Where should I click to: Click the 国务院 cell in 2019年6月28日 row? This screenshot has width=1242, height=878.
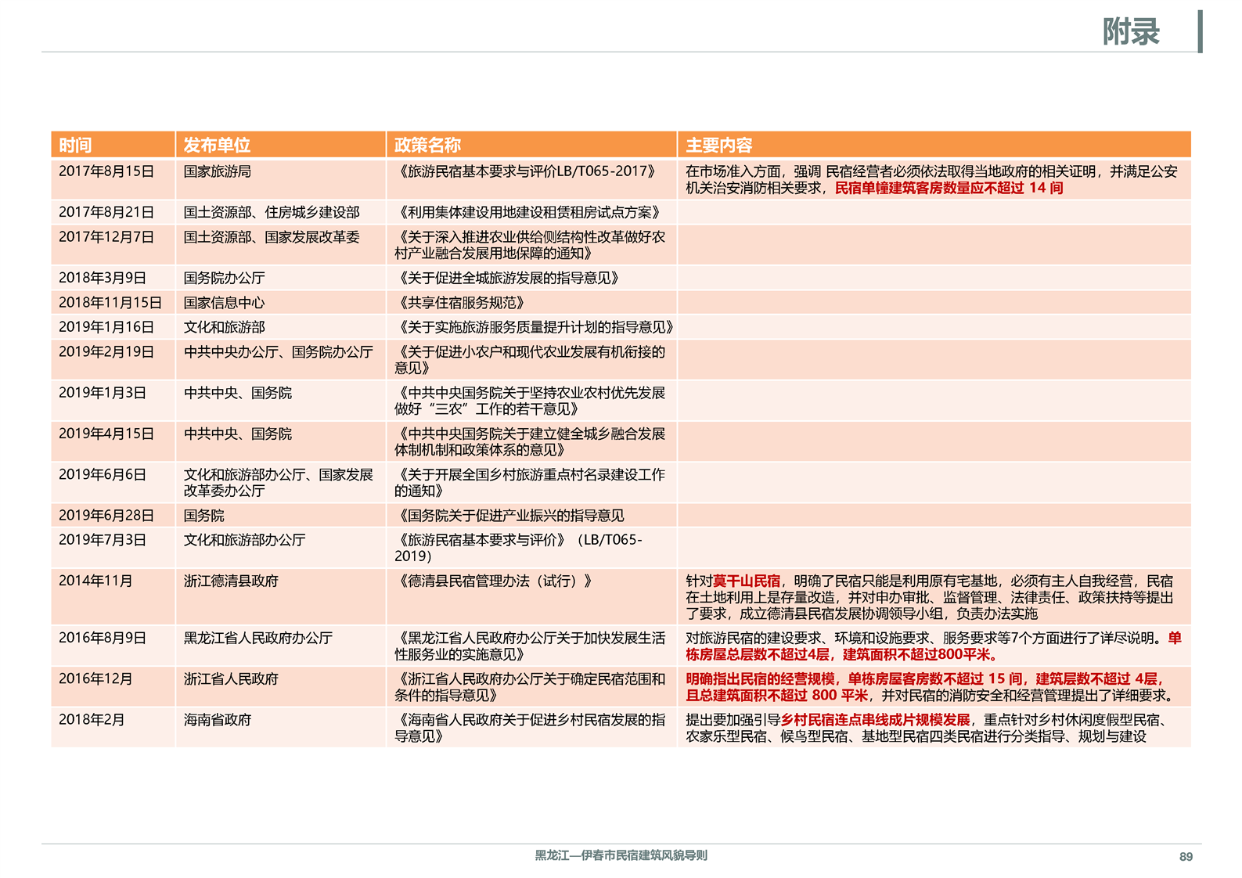(203, 516)
